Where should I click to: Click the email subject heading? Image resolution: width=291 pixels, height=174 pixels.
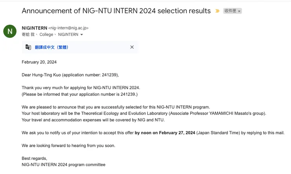(x=116, y=11)
